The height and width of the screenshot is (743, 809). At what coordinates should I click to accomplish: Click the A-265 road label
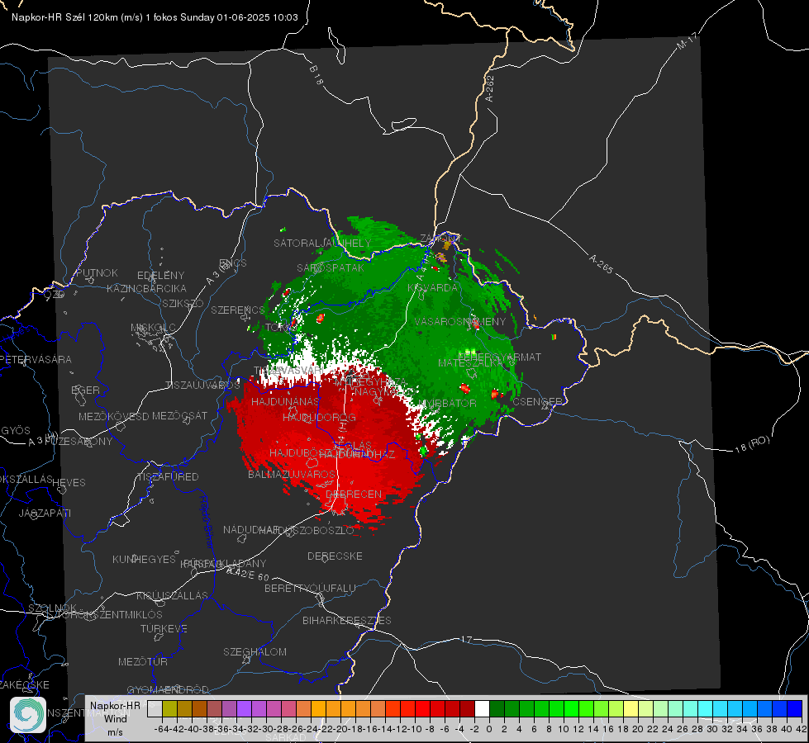click(x=601, y=264)
